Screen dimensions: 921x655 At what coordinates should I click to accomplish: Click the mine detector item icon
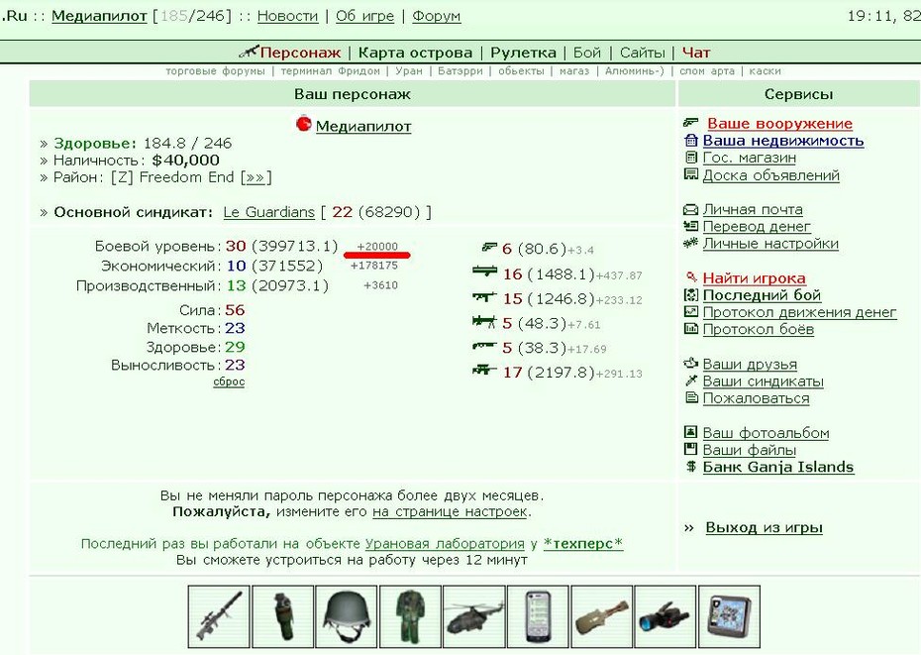[601, 616]
